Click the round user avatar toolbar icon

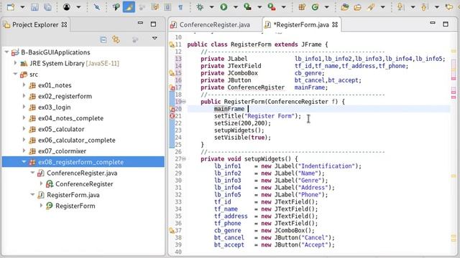click(x=67, y=7)
